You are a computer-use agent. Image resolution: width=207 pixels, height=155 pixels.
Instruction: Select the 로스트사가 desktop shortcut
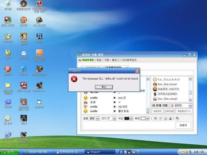coord(39,22)
